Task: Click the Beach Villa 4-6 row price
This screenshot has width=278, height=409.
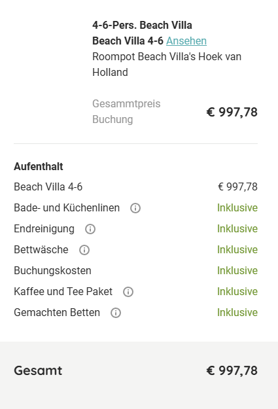Action: coord(237,187)
